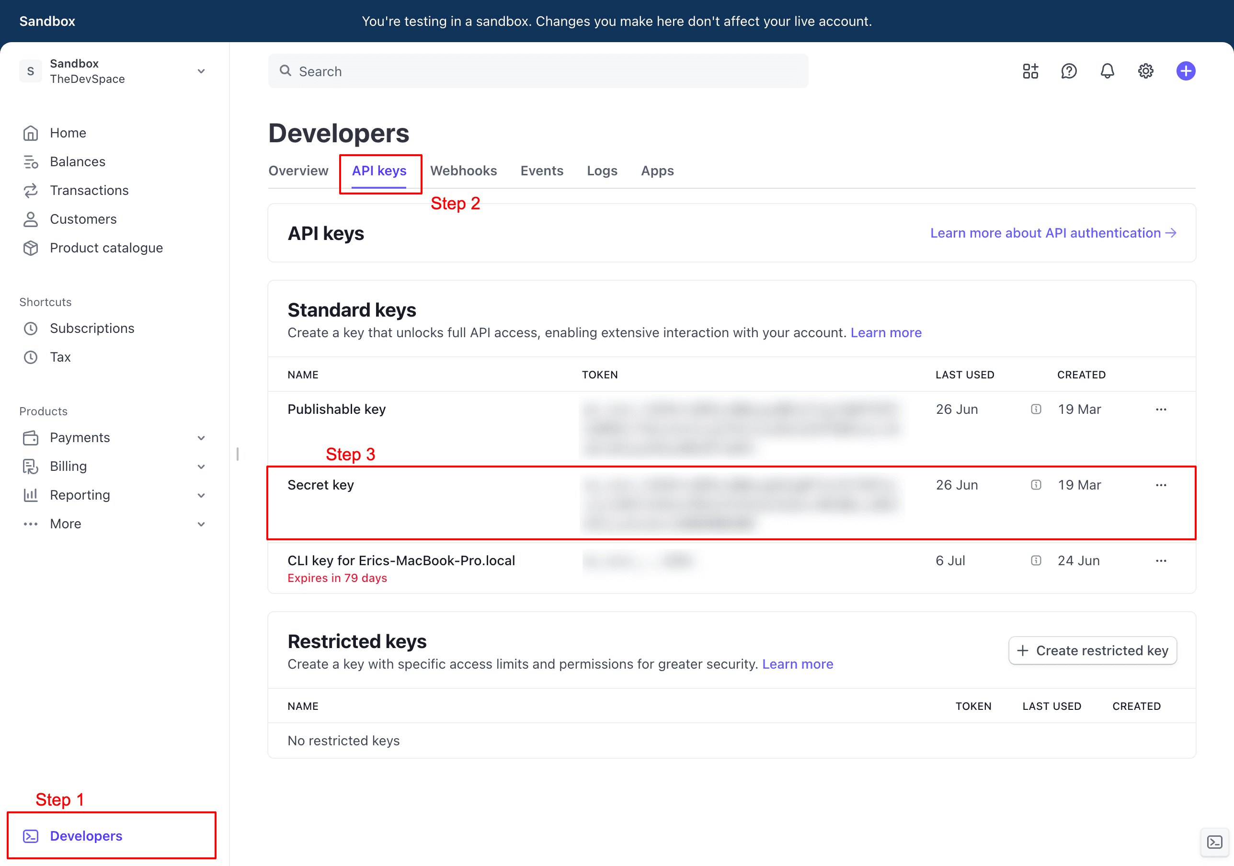Image resolution: width=1234 pixels, height=866 pixels.
Task: Open the notifications bell icon
Action: point(1107,70)
